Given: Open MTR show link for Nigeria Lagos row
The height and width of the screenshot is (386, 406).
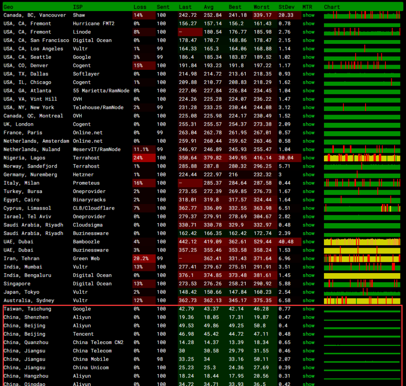Looking at the screenshot, I should click(x=308, y=158).
